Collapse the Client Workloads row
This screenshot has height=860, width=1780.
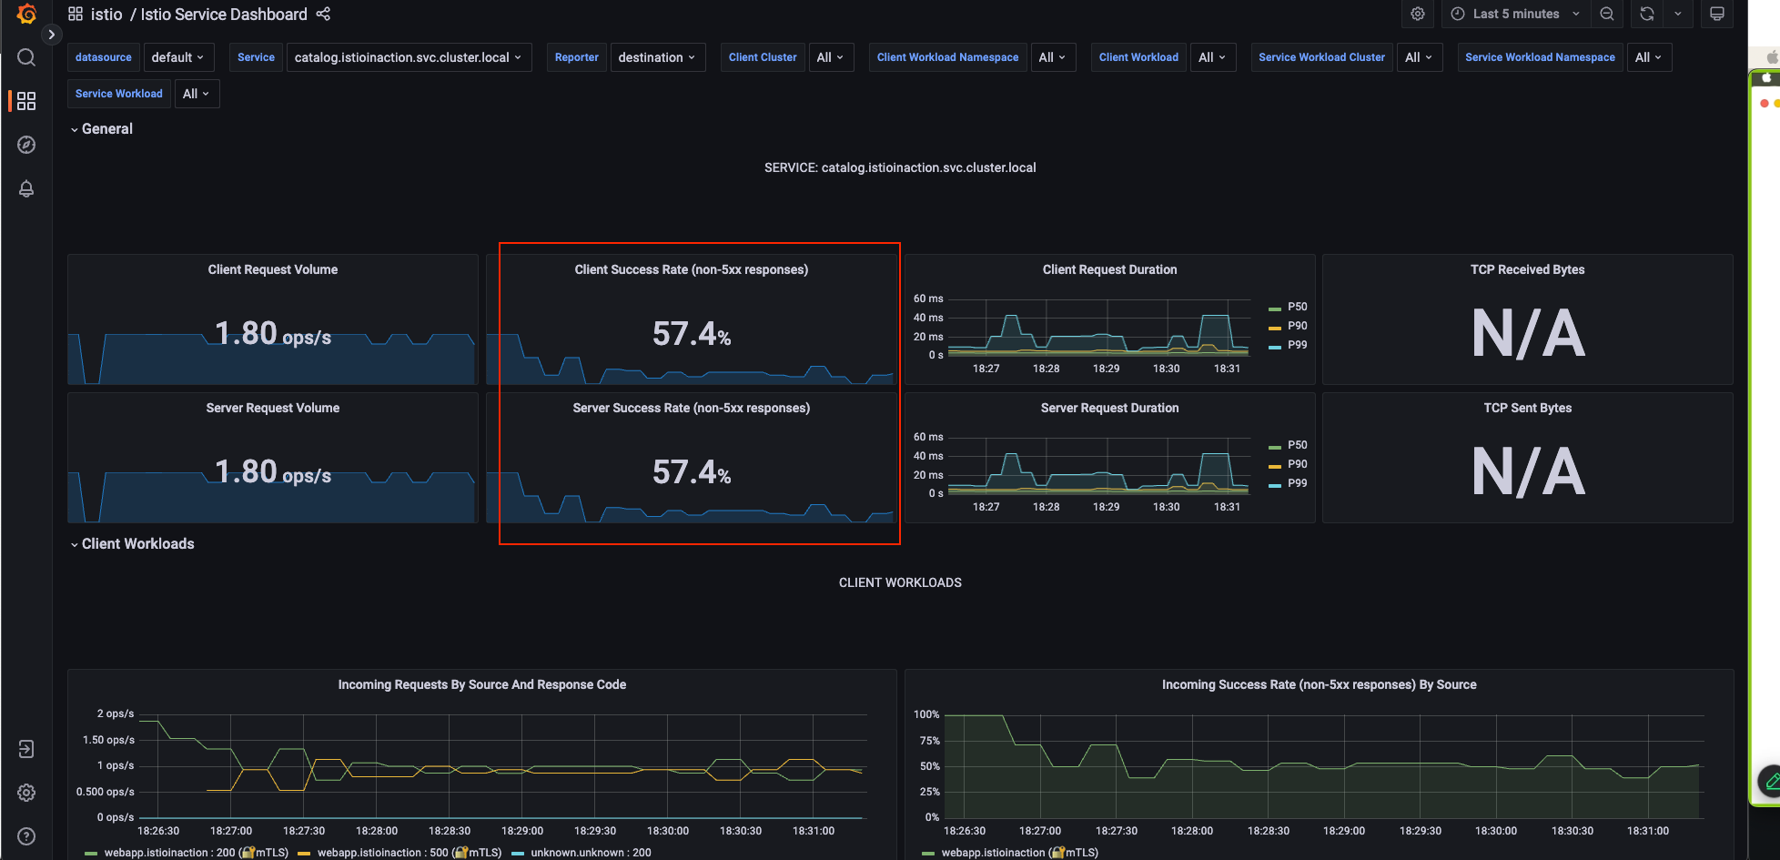pyautogui.click(x=132, y=544)
